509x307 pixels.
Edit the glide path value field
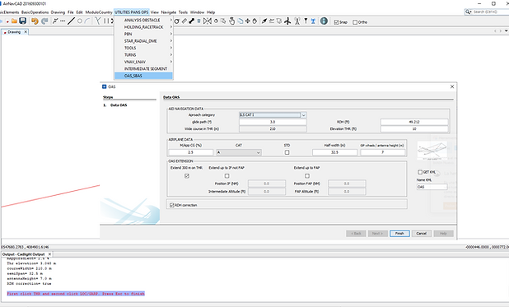(273, 122)
